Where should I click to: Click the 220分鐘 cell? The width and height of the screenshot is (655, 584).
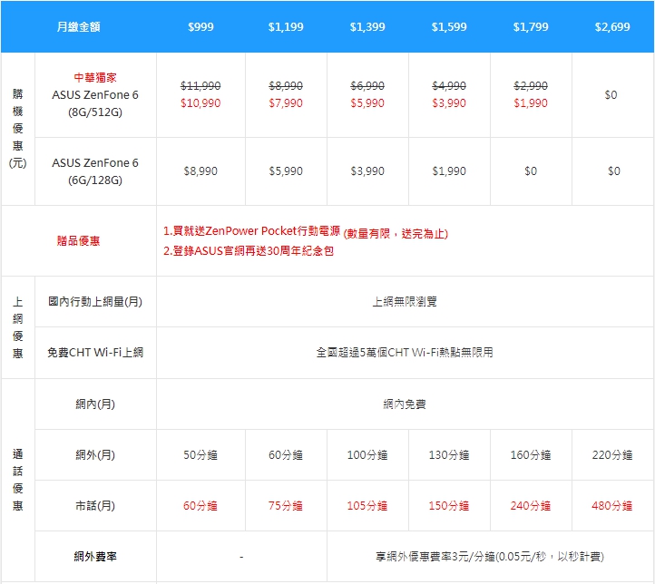(612, 455)
